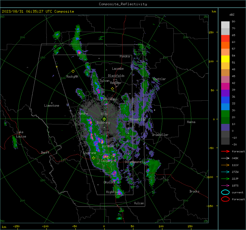The image size is (246, 230).
Task: Click the red forecast arrow in legend
Action: pyautogui.click(x=225, y=151)
